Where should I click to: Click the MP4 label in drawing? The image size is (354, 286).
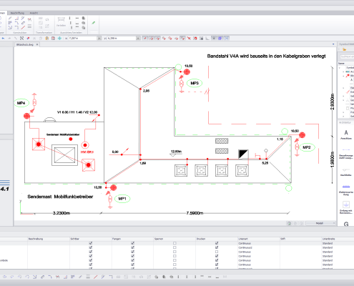pos(21,103)
